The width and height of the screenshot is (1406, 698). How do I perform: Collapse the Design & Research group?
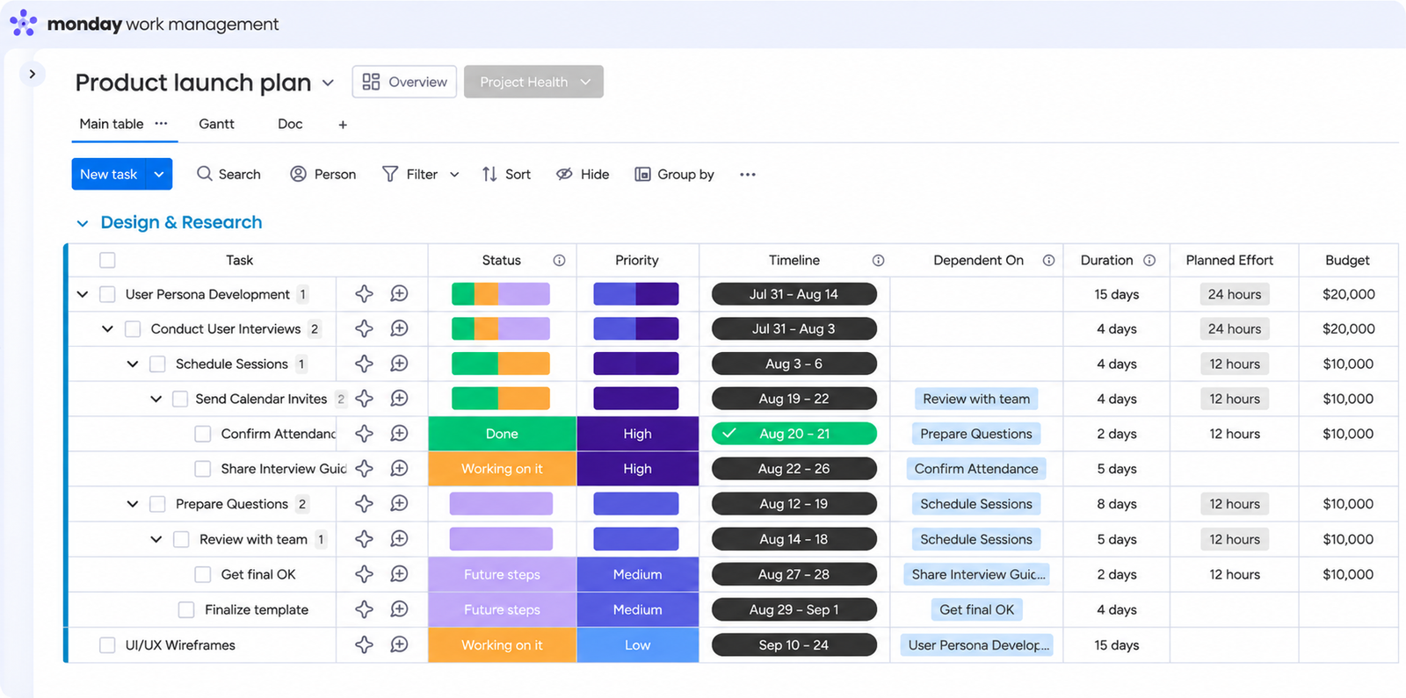pos(83,223)
